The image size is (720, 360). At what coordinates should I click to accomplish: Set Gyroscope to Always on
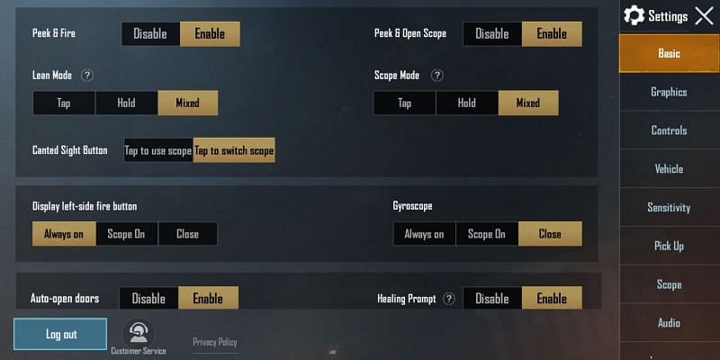424,234
